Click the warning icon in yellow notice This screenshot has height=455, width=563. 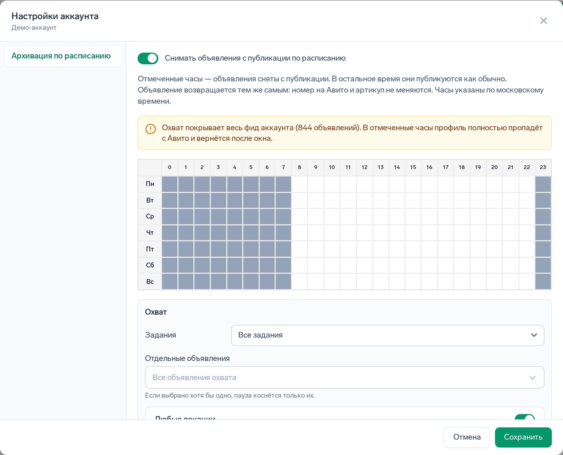tap(150, 129)
